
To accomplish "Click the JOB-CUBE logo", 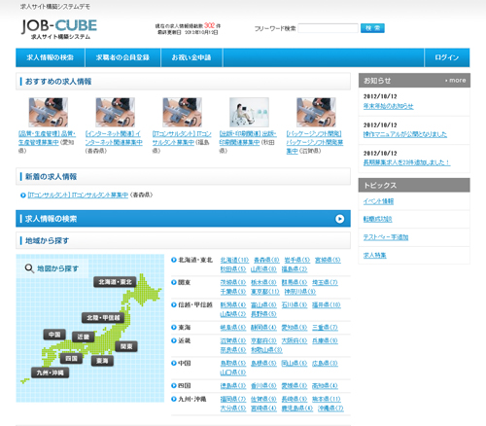I will pyautogui.click(x=59, y=29).
